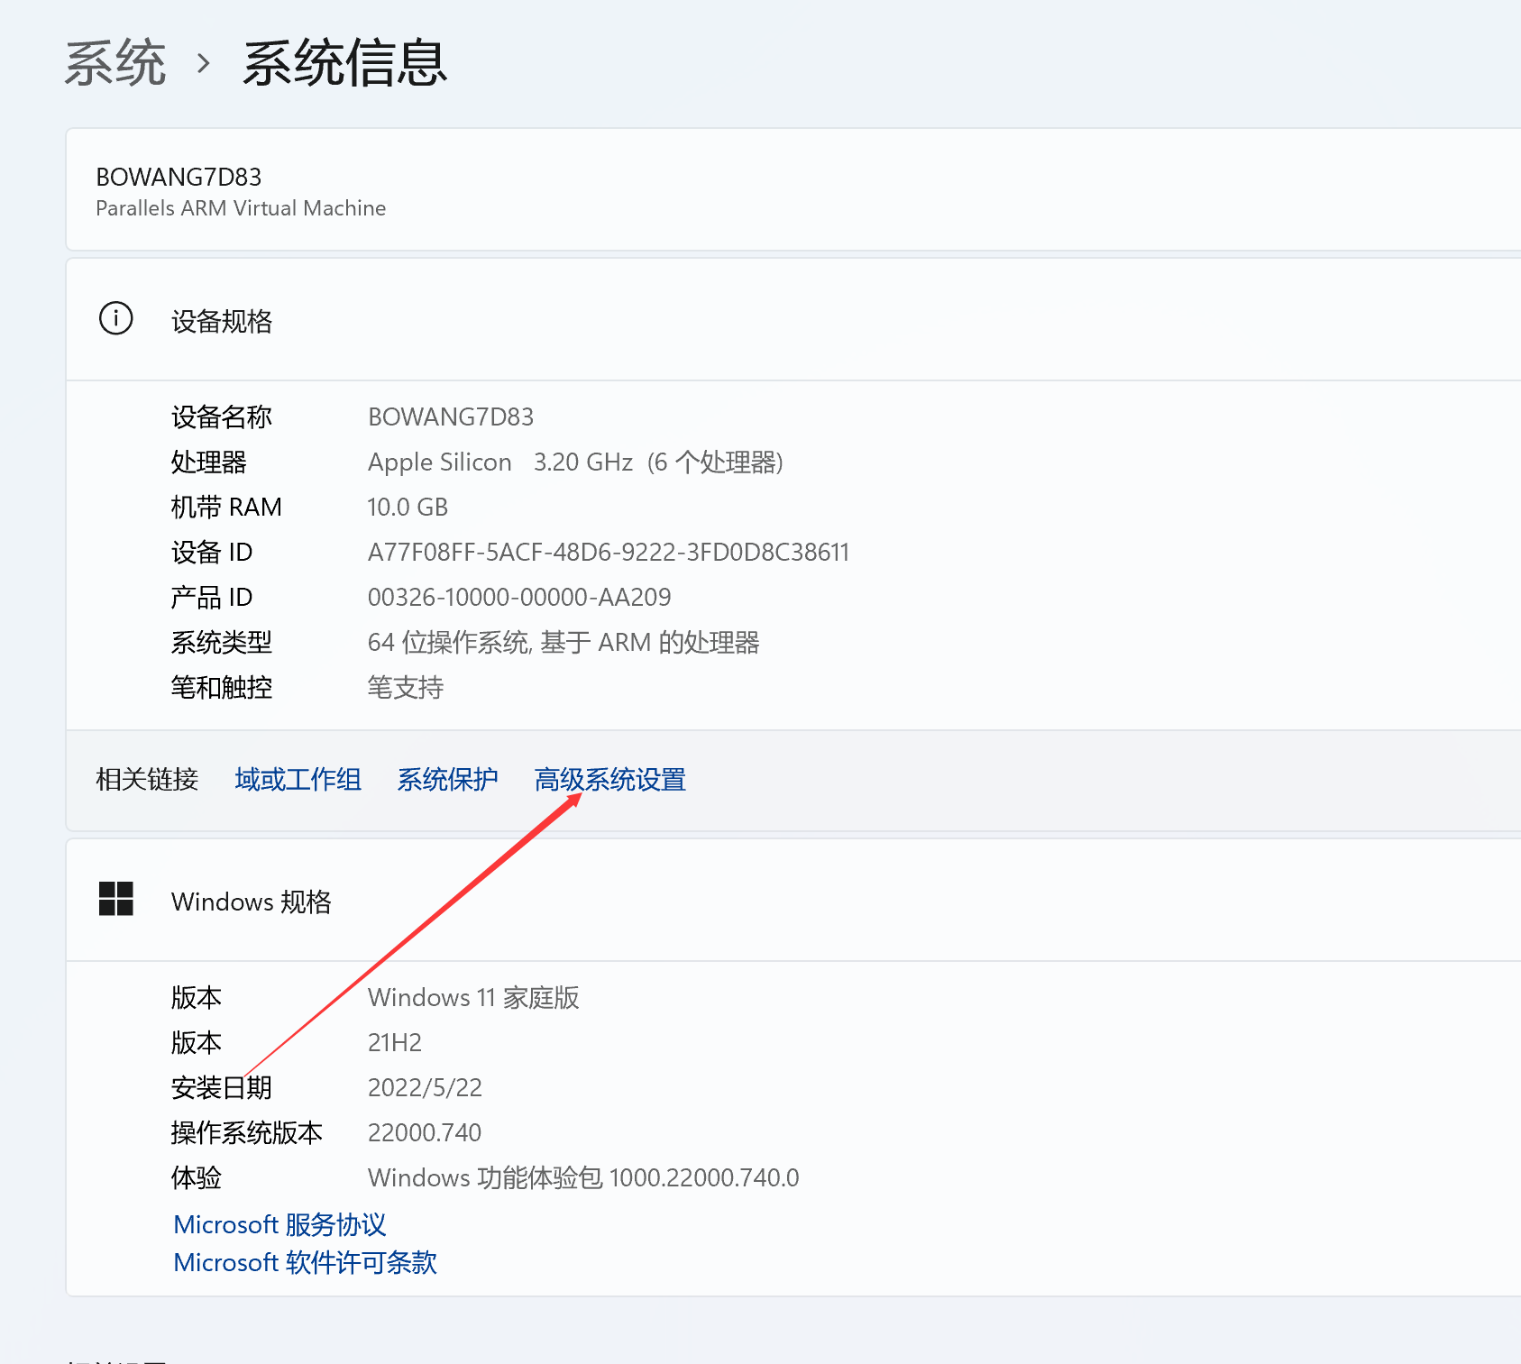1521x1364 pixels.
Task: Open the 系统保护 link
Action: pos(447,779)
